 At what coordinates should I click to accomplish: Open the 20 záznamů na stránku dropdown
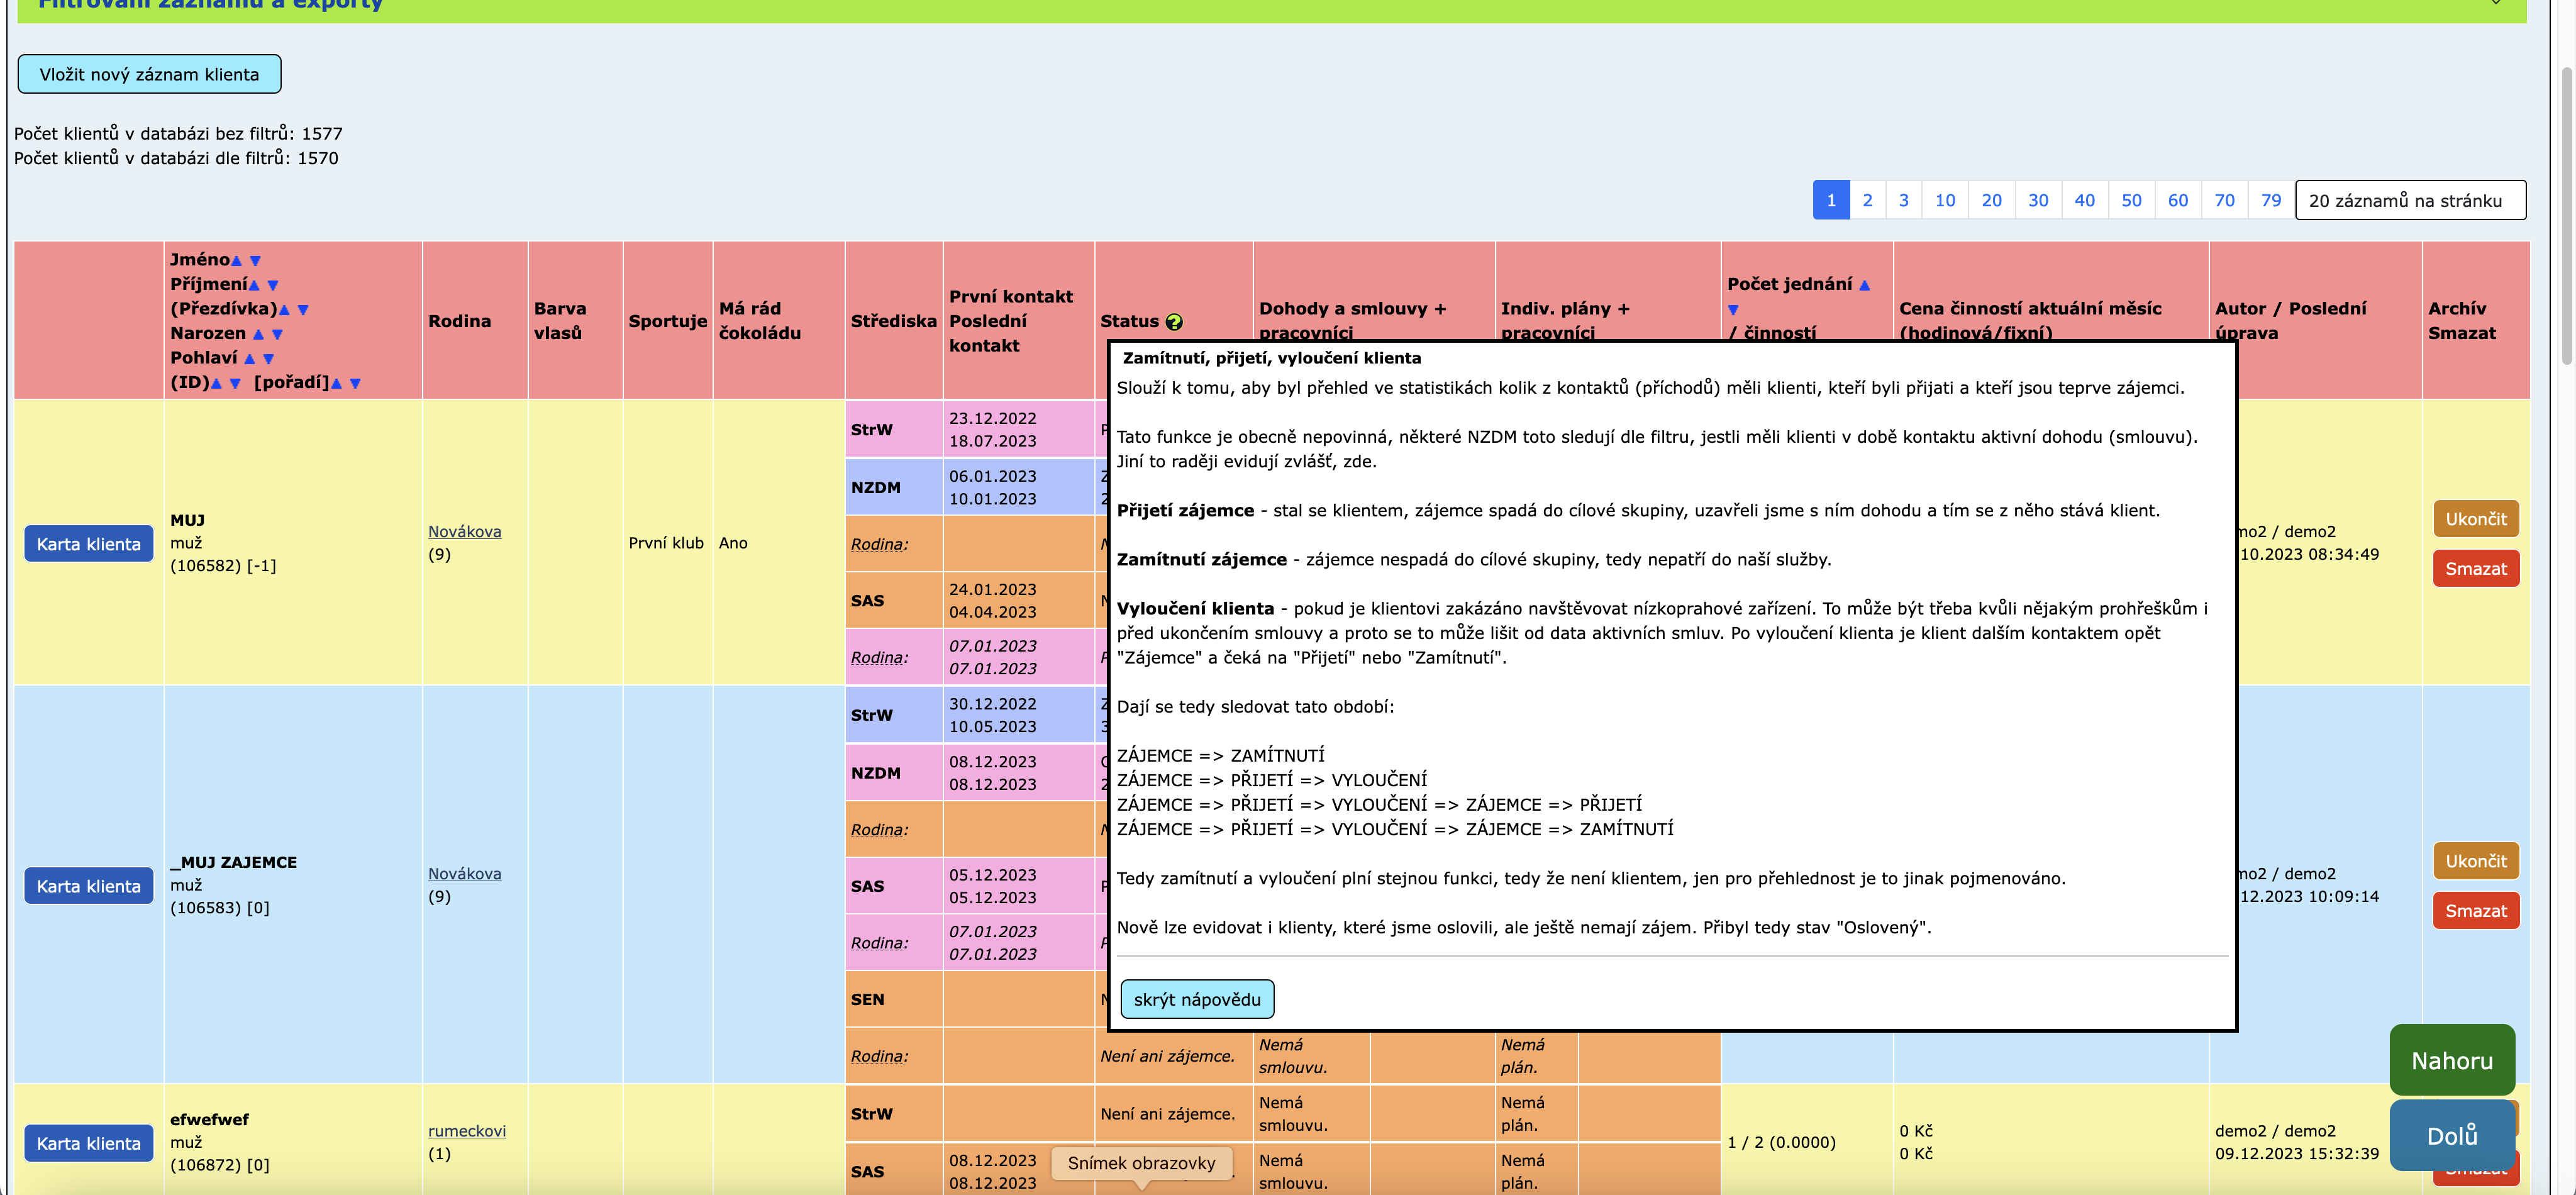2408,200
